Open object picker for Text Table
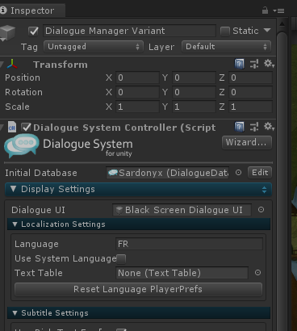Image resolution: width=297 pixels, height=331 pixels. coord(257,273)
